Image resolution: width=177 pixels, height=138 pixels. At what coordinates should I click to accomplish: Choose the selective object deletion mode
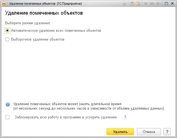click(7, 39)
